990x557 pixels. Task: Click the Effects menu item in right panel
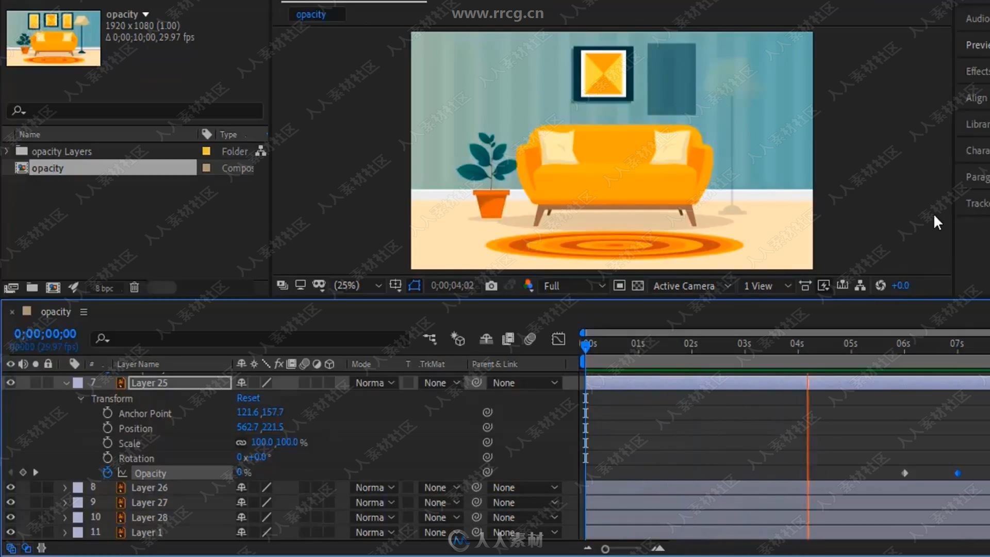[x=978, y=71]
